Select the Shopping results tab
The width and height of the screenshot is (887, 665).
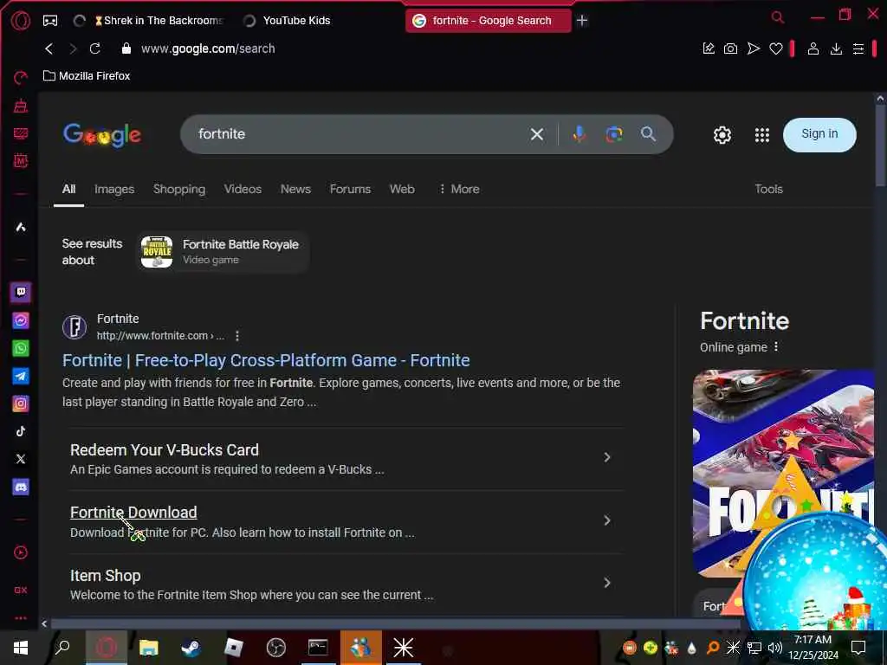pyautogui.click(x=179, y=190)
